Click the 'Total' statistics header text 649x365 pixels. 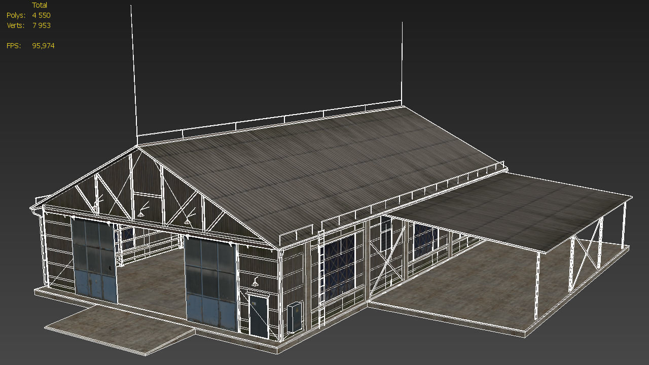(x=40, y=5)
